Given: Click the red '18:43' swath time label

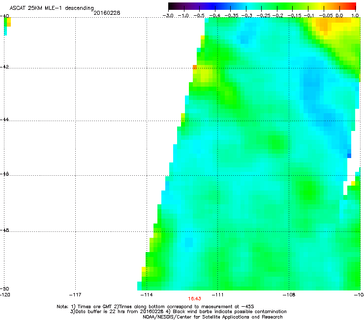Looking at the screenshot, I should click(x=194, y=299).
